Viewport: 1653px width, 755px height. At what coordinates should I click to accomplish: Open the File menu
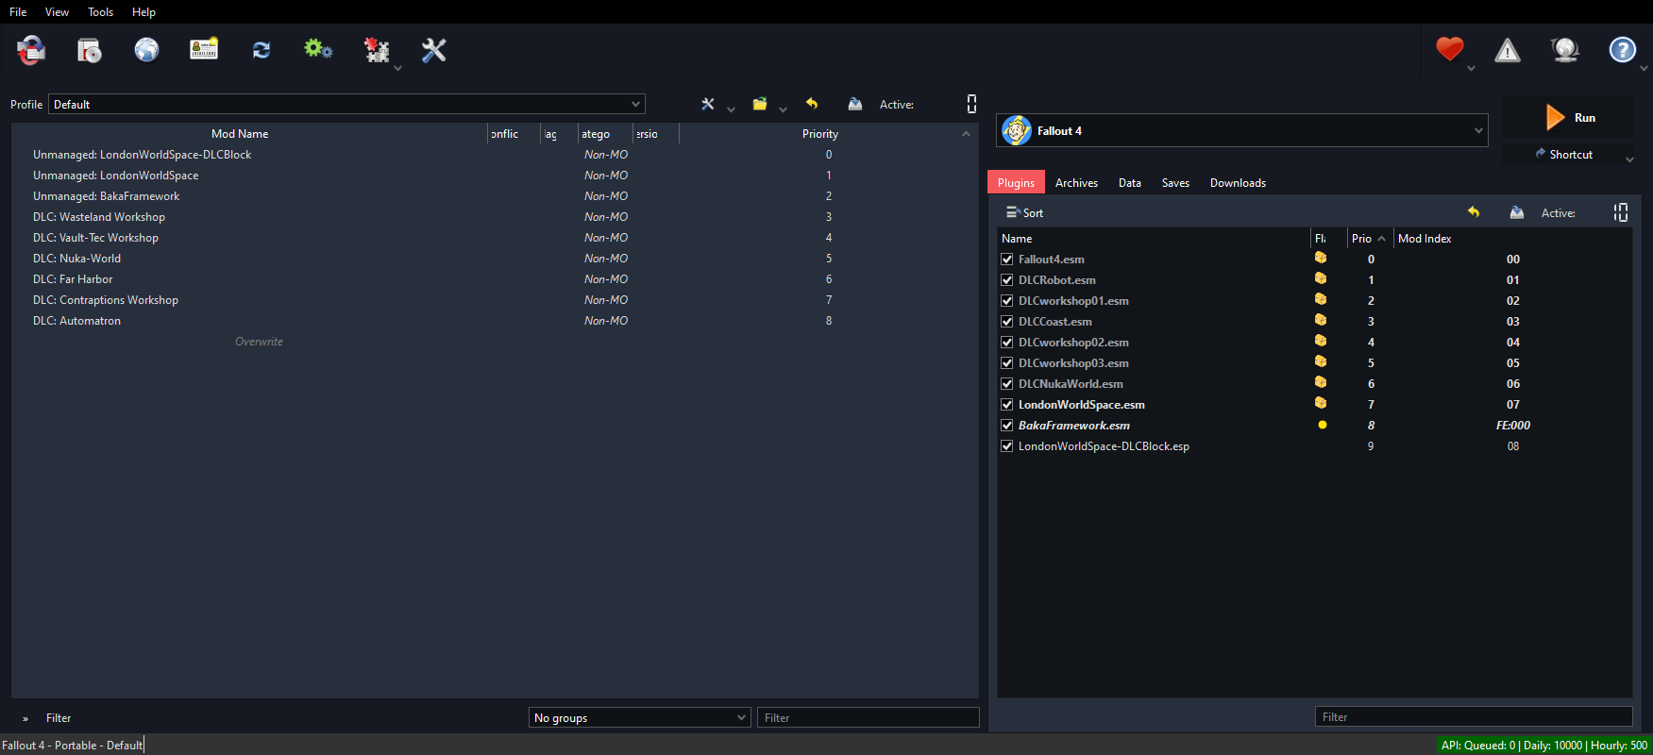[x=18, y=12]
